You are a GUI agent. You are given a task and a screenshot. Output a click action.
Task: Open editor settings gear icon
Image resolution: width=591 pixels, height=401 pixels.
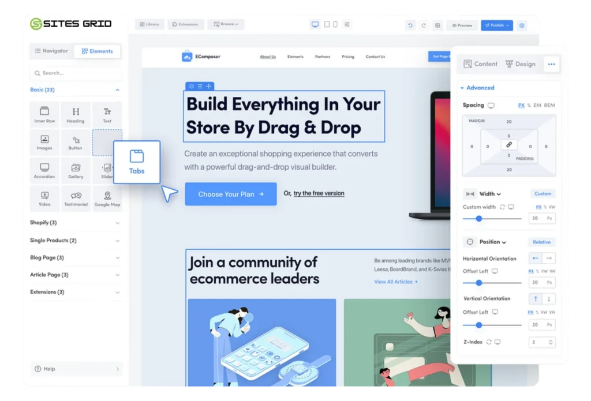522,25
